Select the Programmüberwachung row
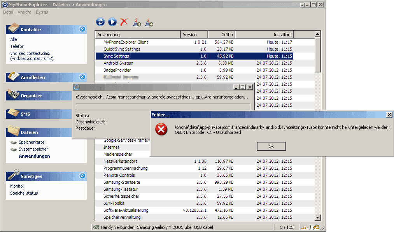394x232 pixels. click(205, 168)
